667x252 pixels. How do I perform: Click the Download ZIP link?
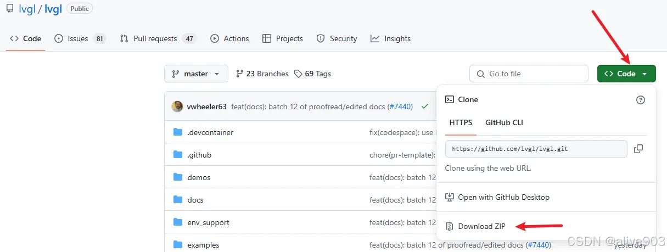point(481,226)
